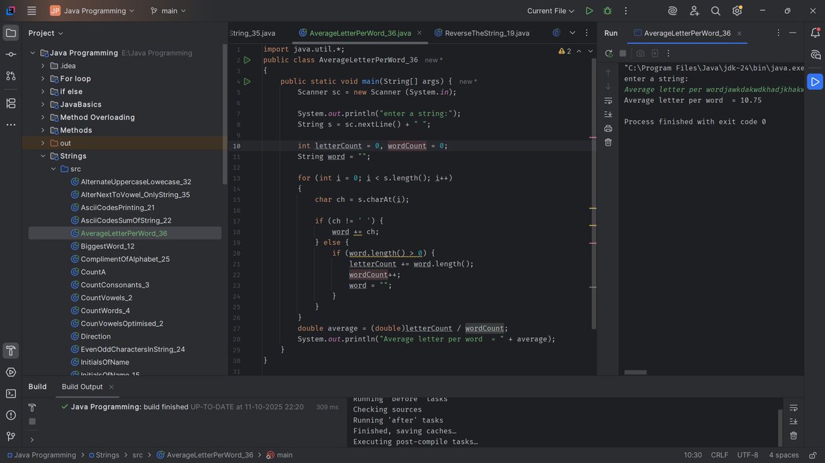Toggle soft-wrap in the Run console
Image resolution: width=825 pixels, height=463 pixels.
608,100
